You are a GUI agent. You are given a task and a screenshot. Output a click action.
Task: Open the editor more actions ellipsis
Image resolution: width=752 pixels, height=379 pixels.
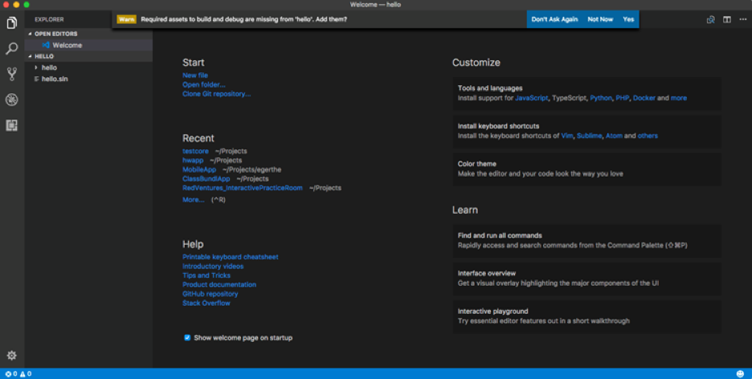coord(743,19)
